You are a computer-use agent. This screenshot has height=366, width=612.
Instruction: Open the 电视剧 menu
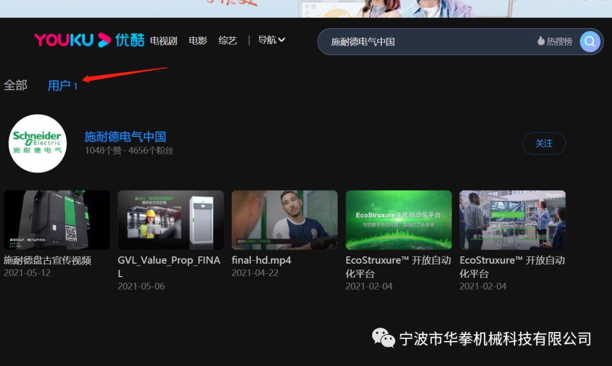[x=163, y=41]
